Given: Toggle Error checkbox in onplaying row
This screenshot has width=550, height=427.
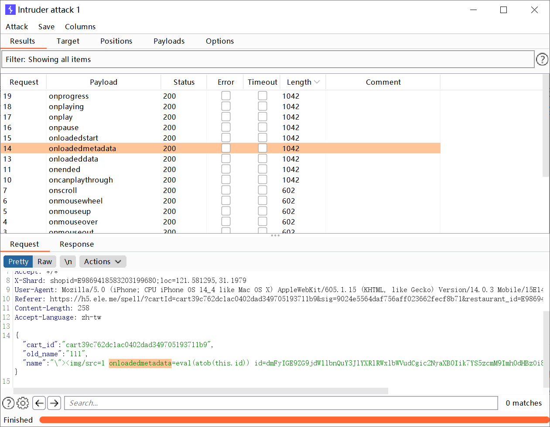Looking at the screenshot, I should pyautogui.click(x=225, y=106).
